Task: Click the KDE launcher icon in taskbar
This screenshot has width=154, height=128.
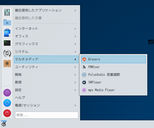Action: [4, 124]
